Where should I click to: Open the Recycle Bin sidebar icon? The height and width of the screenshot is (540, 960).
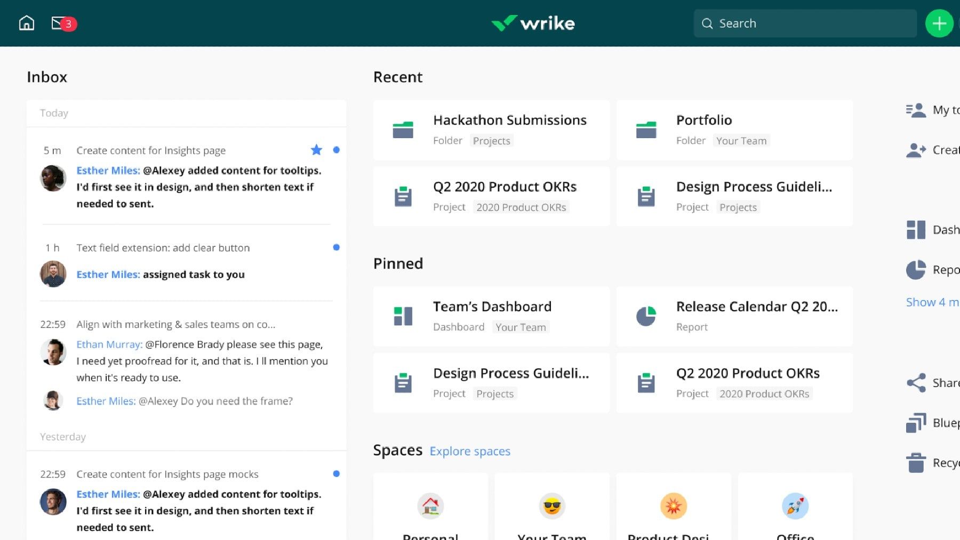pos(915,462)
